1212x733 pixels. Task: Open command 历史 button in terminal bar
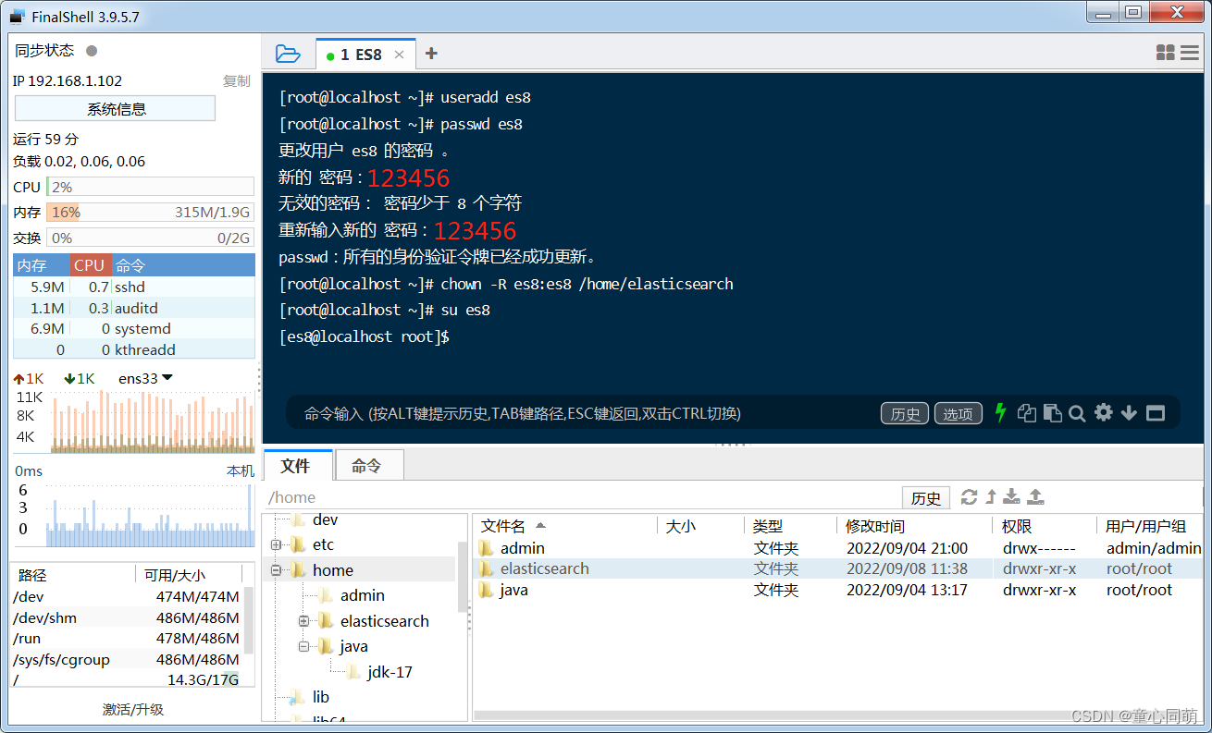pyautogui.click(x=905, y=414)
